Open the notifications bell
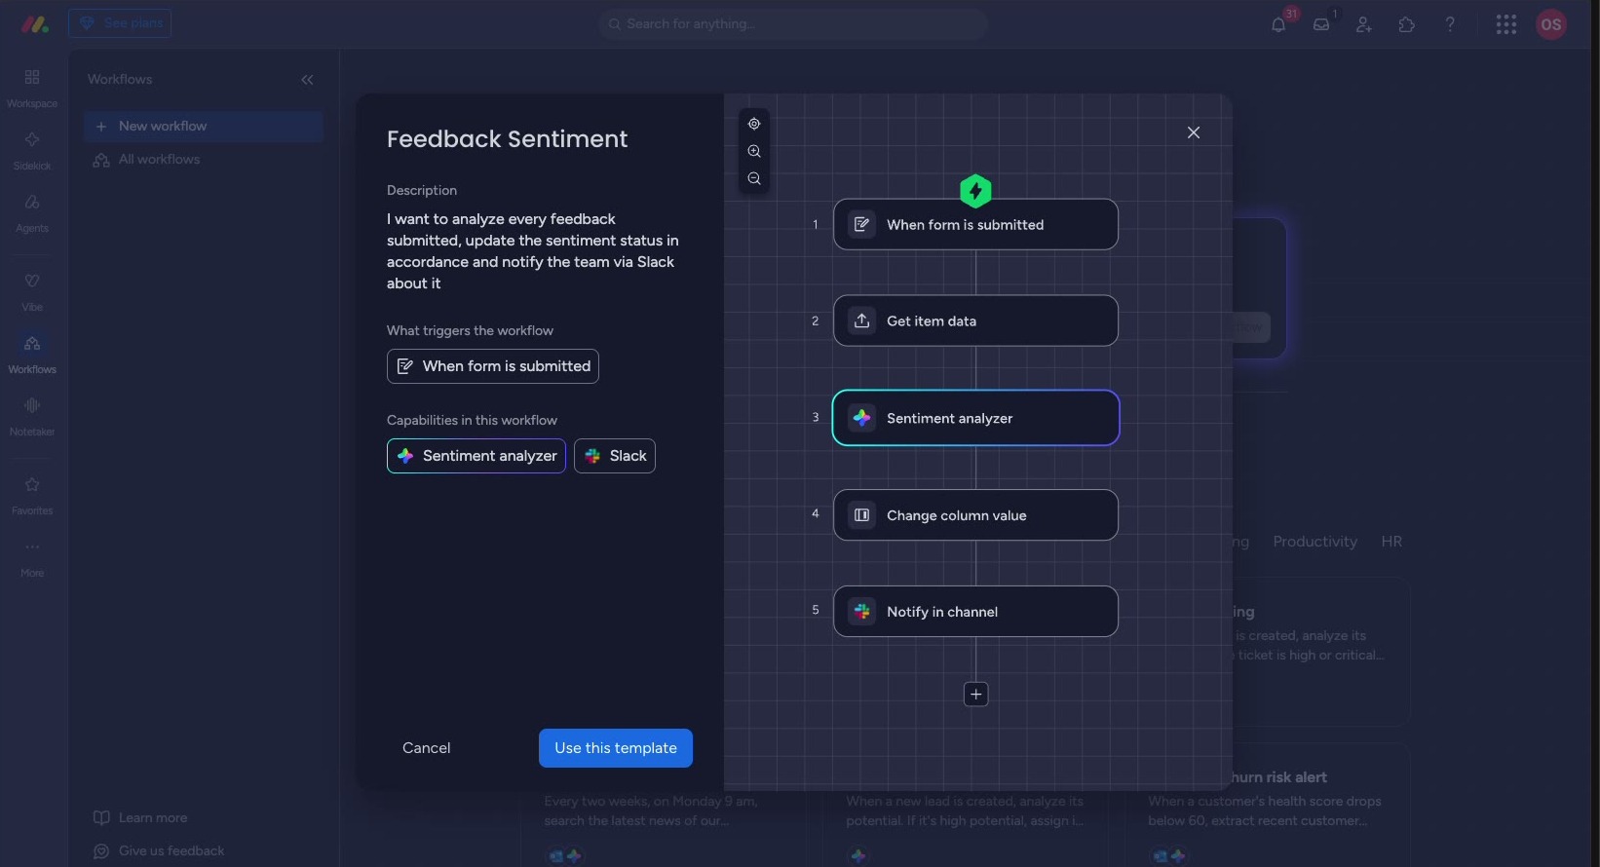The height and width of the screenshot is (867, 1600). coord(1279,24)
